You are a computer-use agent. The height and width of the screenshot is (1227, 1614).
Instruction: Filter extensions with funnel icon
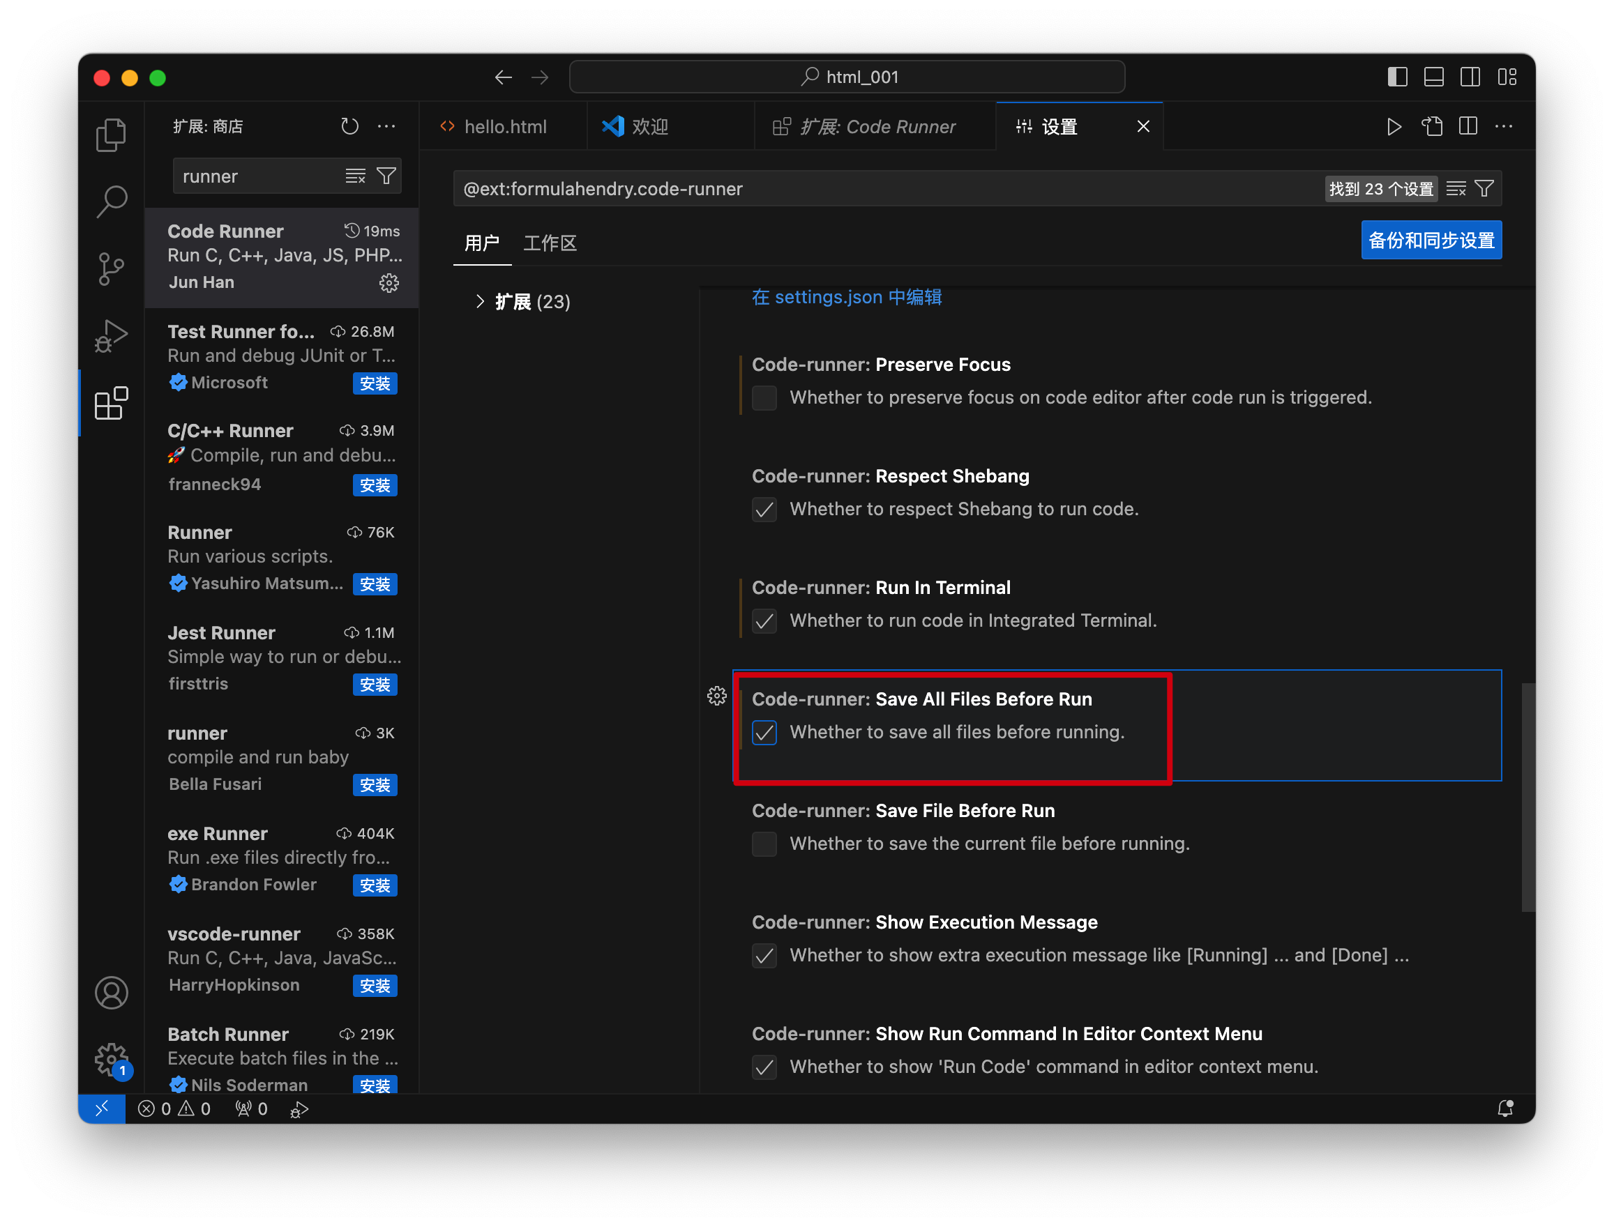[x=386, y=176]
